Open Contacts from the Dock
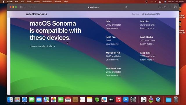The width and height of the screenshot is (186, 105). (75, 99)
